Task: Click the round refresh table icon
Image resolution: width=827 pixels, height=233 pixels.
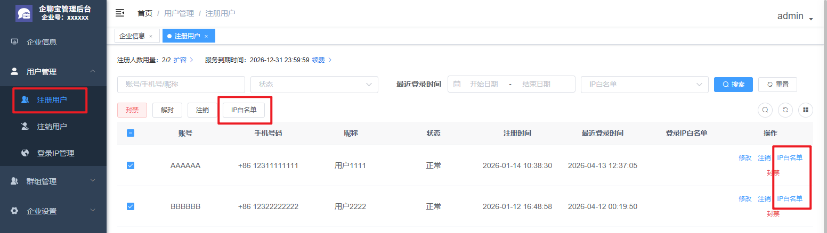Action: pos(785,110)
